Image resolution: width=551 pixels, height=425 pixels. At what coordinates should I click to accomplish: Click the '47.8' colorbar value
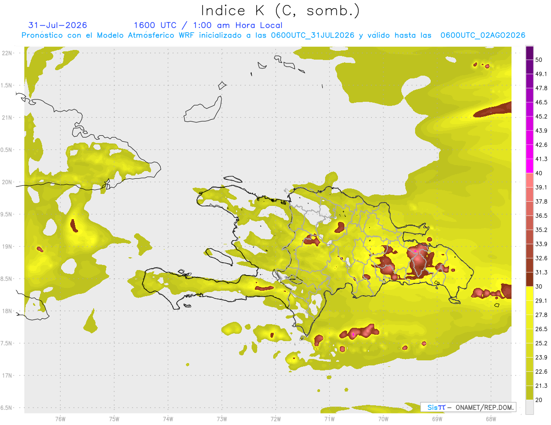pyautogui.click(x=541, y=88)
